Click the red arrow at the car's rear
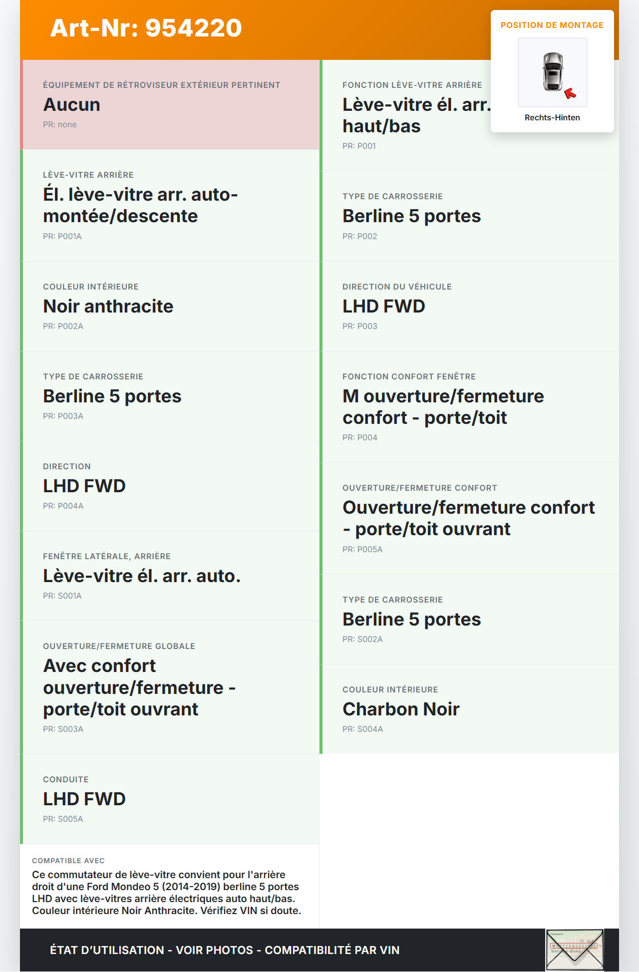Image resolution: width=639 pixels, height=972 pixels. 570,93
